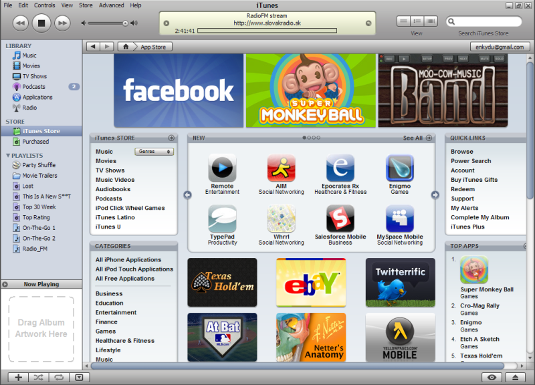Open the Genres dropdown next to Music
Viewport: 535px width, 385px height.
click(x=153, y=152)
